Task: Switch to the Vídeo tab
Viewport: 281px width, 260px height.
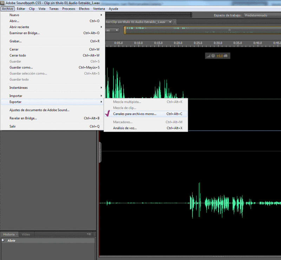Action: click(x=26, y=234)
